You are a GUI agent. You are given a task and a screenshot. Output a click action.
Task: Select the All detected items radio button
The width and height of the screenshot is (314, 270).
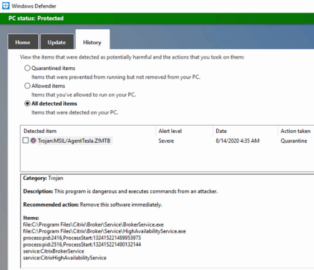point(27,103)
